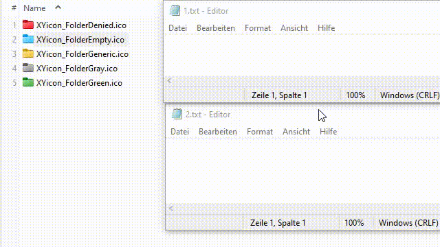Click the # index column header
This screenshot has width=440, height=247.
point(14,8)
